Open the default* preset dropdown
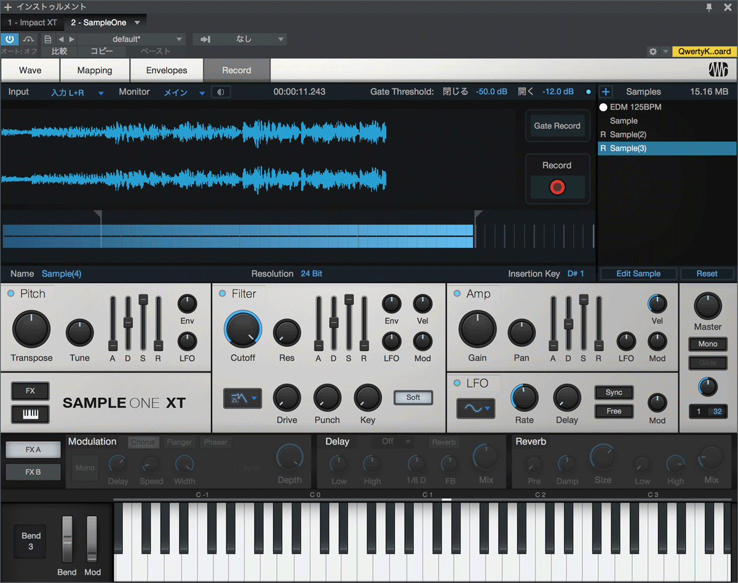 (x=132, y=39)
